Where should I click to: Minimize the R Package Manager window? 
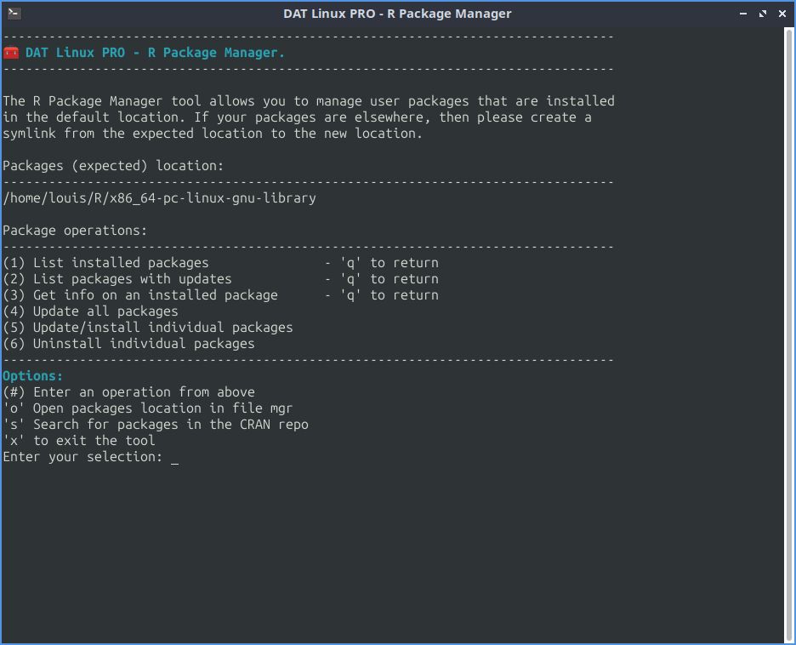click(x=742, y=14)
